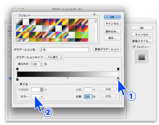159x125 pixels.
Task: Select the white color stop below gradient bar
Action: point(118,79)
